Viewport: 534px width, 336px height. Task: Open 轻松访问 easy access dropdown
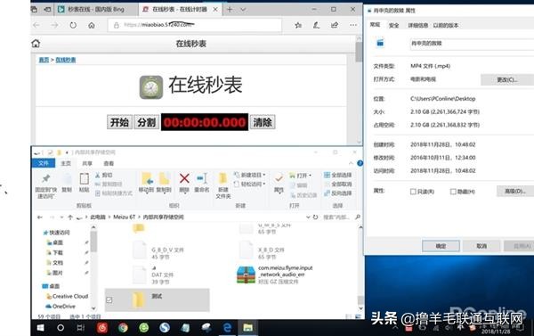pos(249,184)
